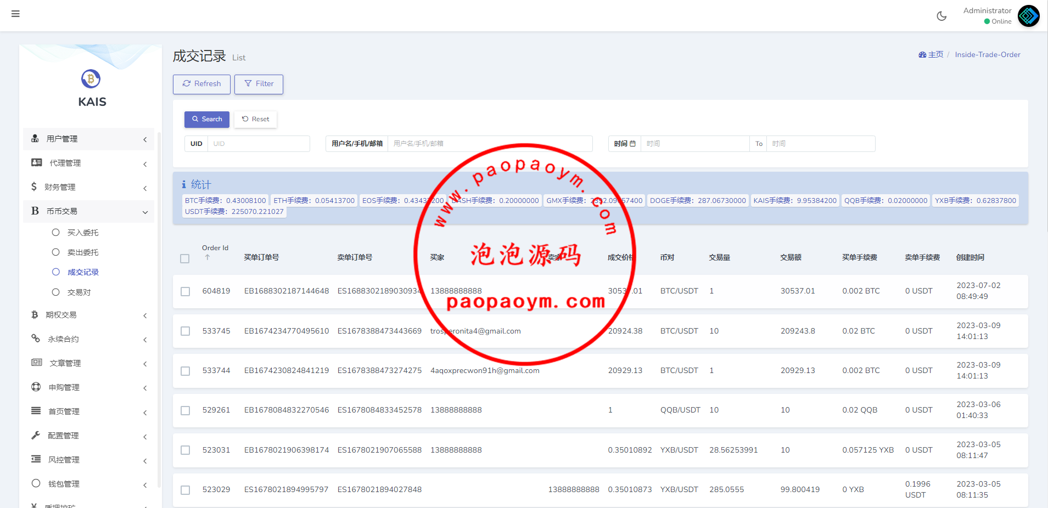Viewport: 1048px width, 508px height.
Task: Expand the 期权交易 chevron
Action: pos(145,315)
